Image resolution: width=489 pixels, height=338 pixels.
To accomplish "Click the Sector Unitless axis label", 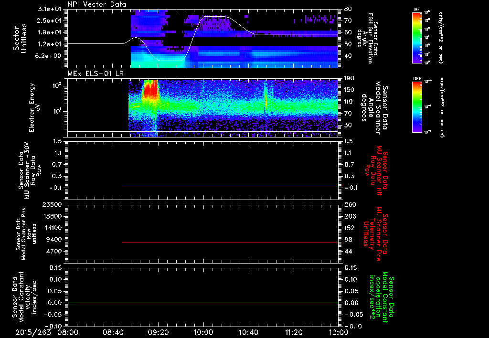I will pyautogui.click(x=20, y=38).
